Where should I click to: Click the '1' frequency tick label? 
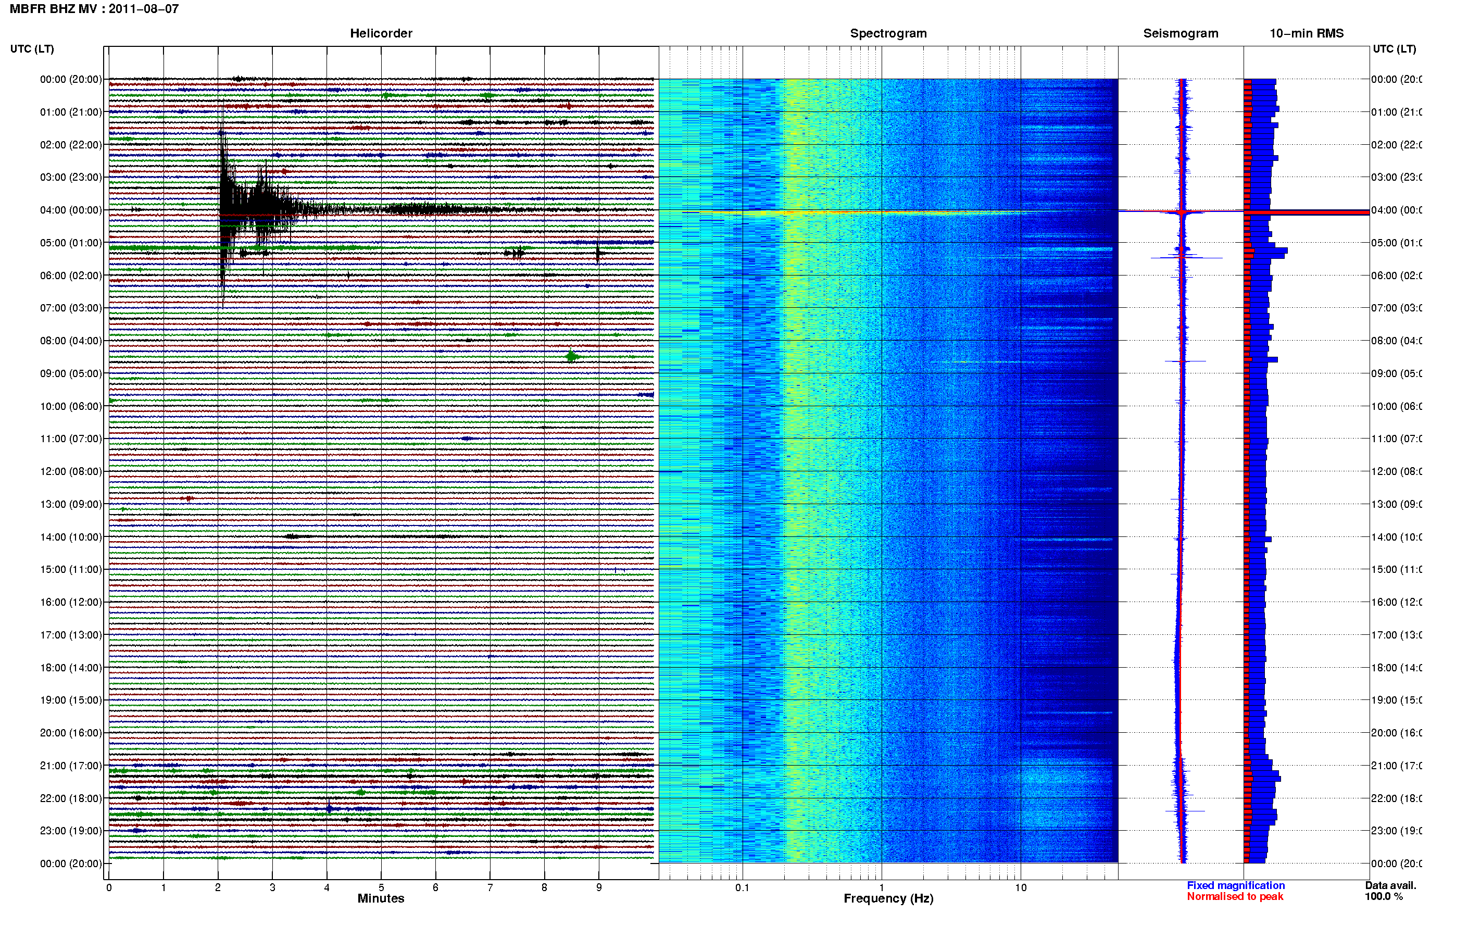tap(882, 887)
